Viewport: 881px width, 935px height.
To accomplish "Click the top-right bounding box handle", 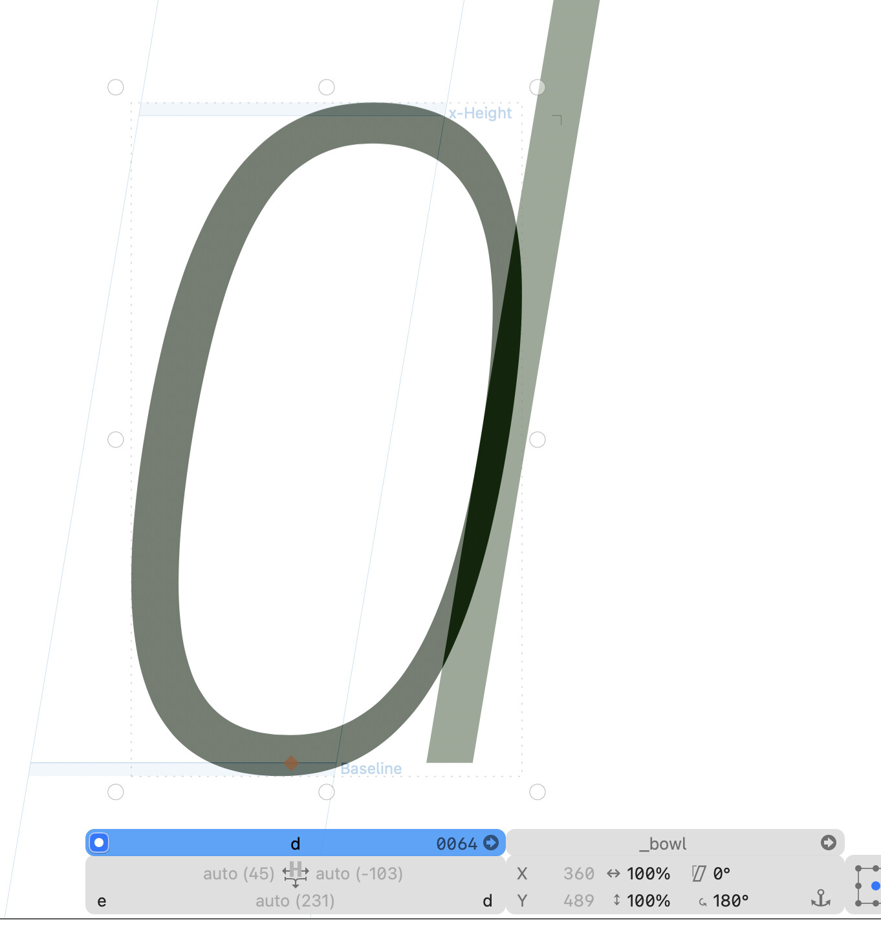I will tap(538, 87).
